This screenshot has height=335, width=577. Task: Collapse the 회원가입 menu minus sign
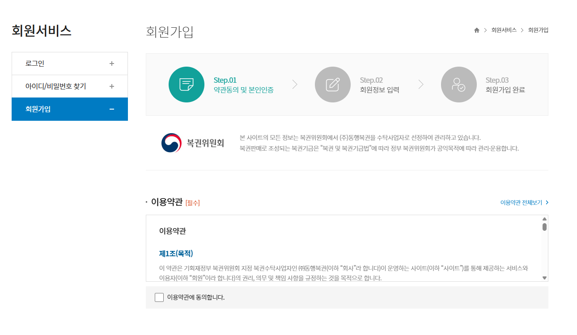point(112,109)
